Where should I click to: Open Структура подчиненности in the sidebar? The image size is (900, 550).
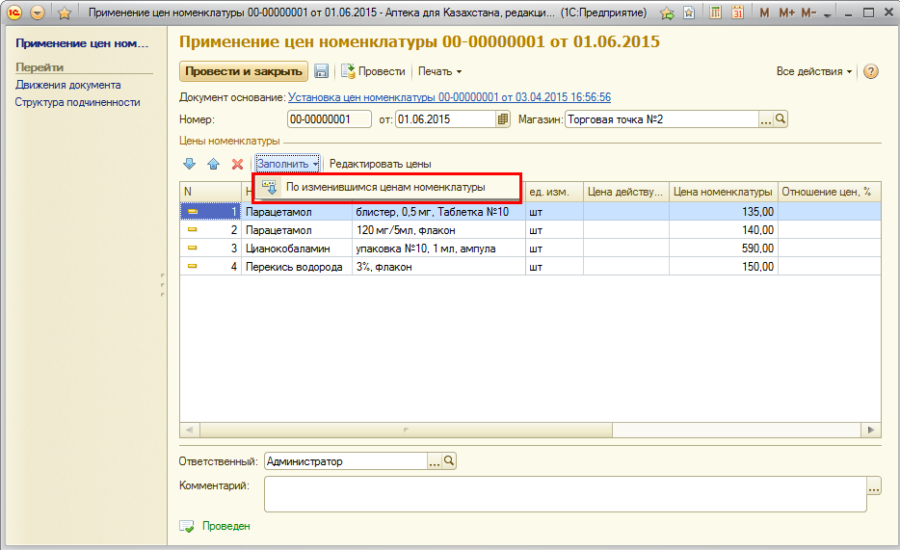78,102
